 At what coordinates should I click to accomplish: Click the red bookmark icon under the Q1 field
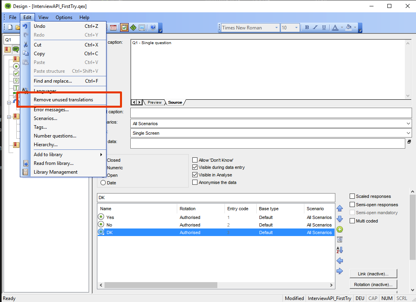[8, 49]
